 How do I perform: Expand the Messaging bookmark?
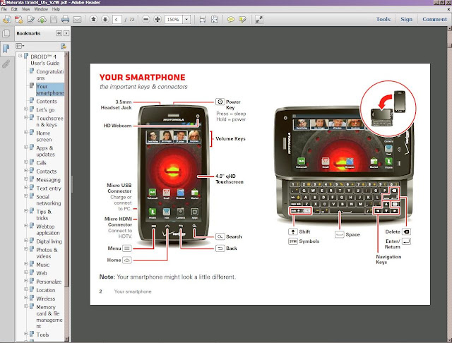(x=26, y=179)
